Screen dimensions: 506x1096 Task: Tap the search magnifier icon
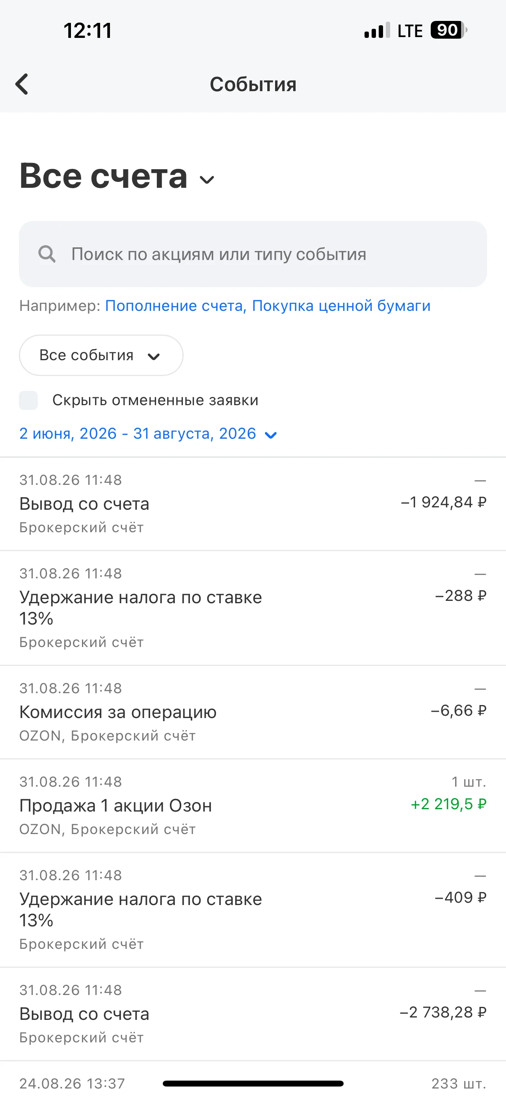(x=47, y=254)
